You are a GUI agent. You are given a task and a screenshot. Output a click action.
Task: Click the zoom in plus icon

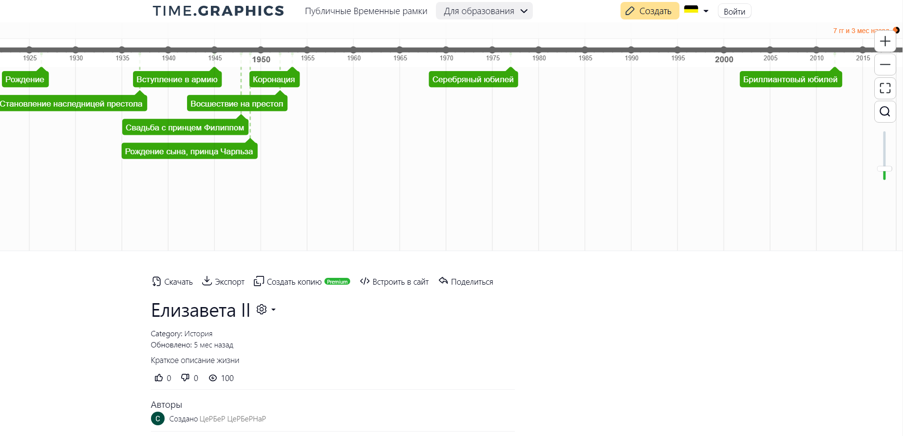(885, 41)
